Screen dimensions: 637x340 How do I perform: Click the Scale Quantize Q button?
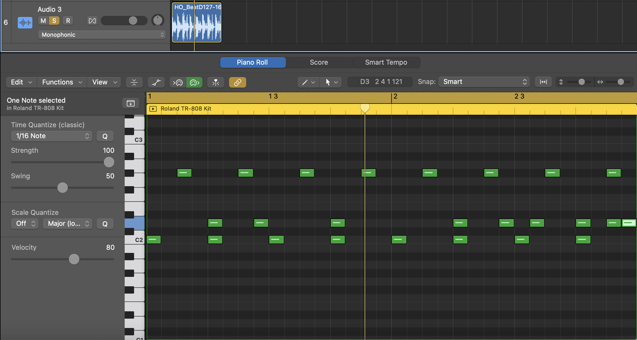pyautogui.click(x=105, y=224)
